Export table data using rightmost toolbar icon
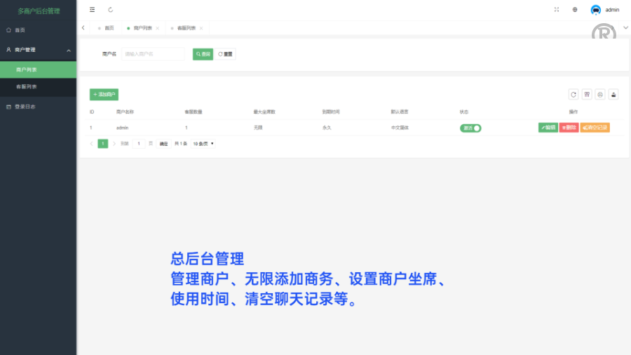This screenshot has height=355, width=631. [x=613, y=94]
